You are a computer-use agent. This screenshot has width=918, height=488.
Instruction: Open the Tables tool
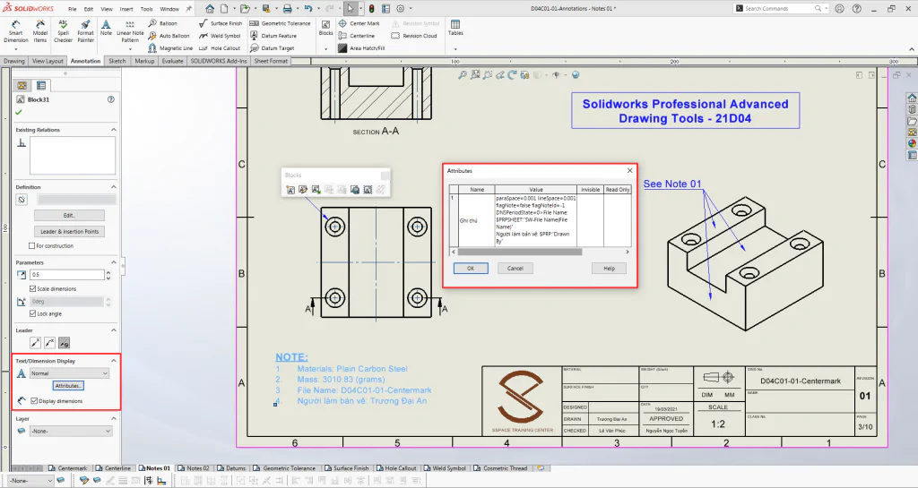(x=455, y=28)
